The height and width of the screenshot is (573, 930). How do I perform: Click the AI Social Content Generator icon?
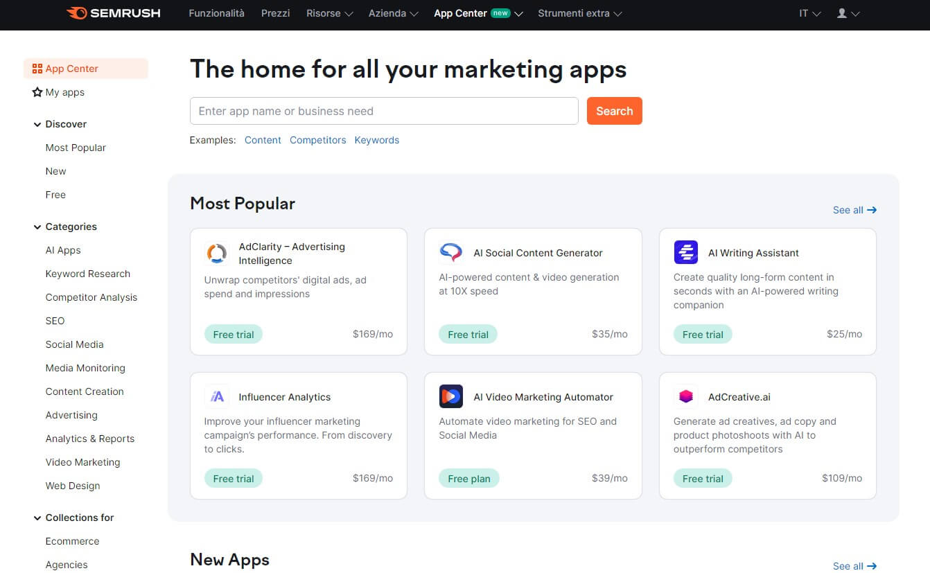(451, 253)
